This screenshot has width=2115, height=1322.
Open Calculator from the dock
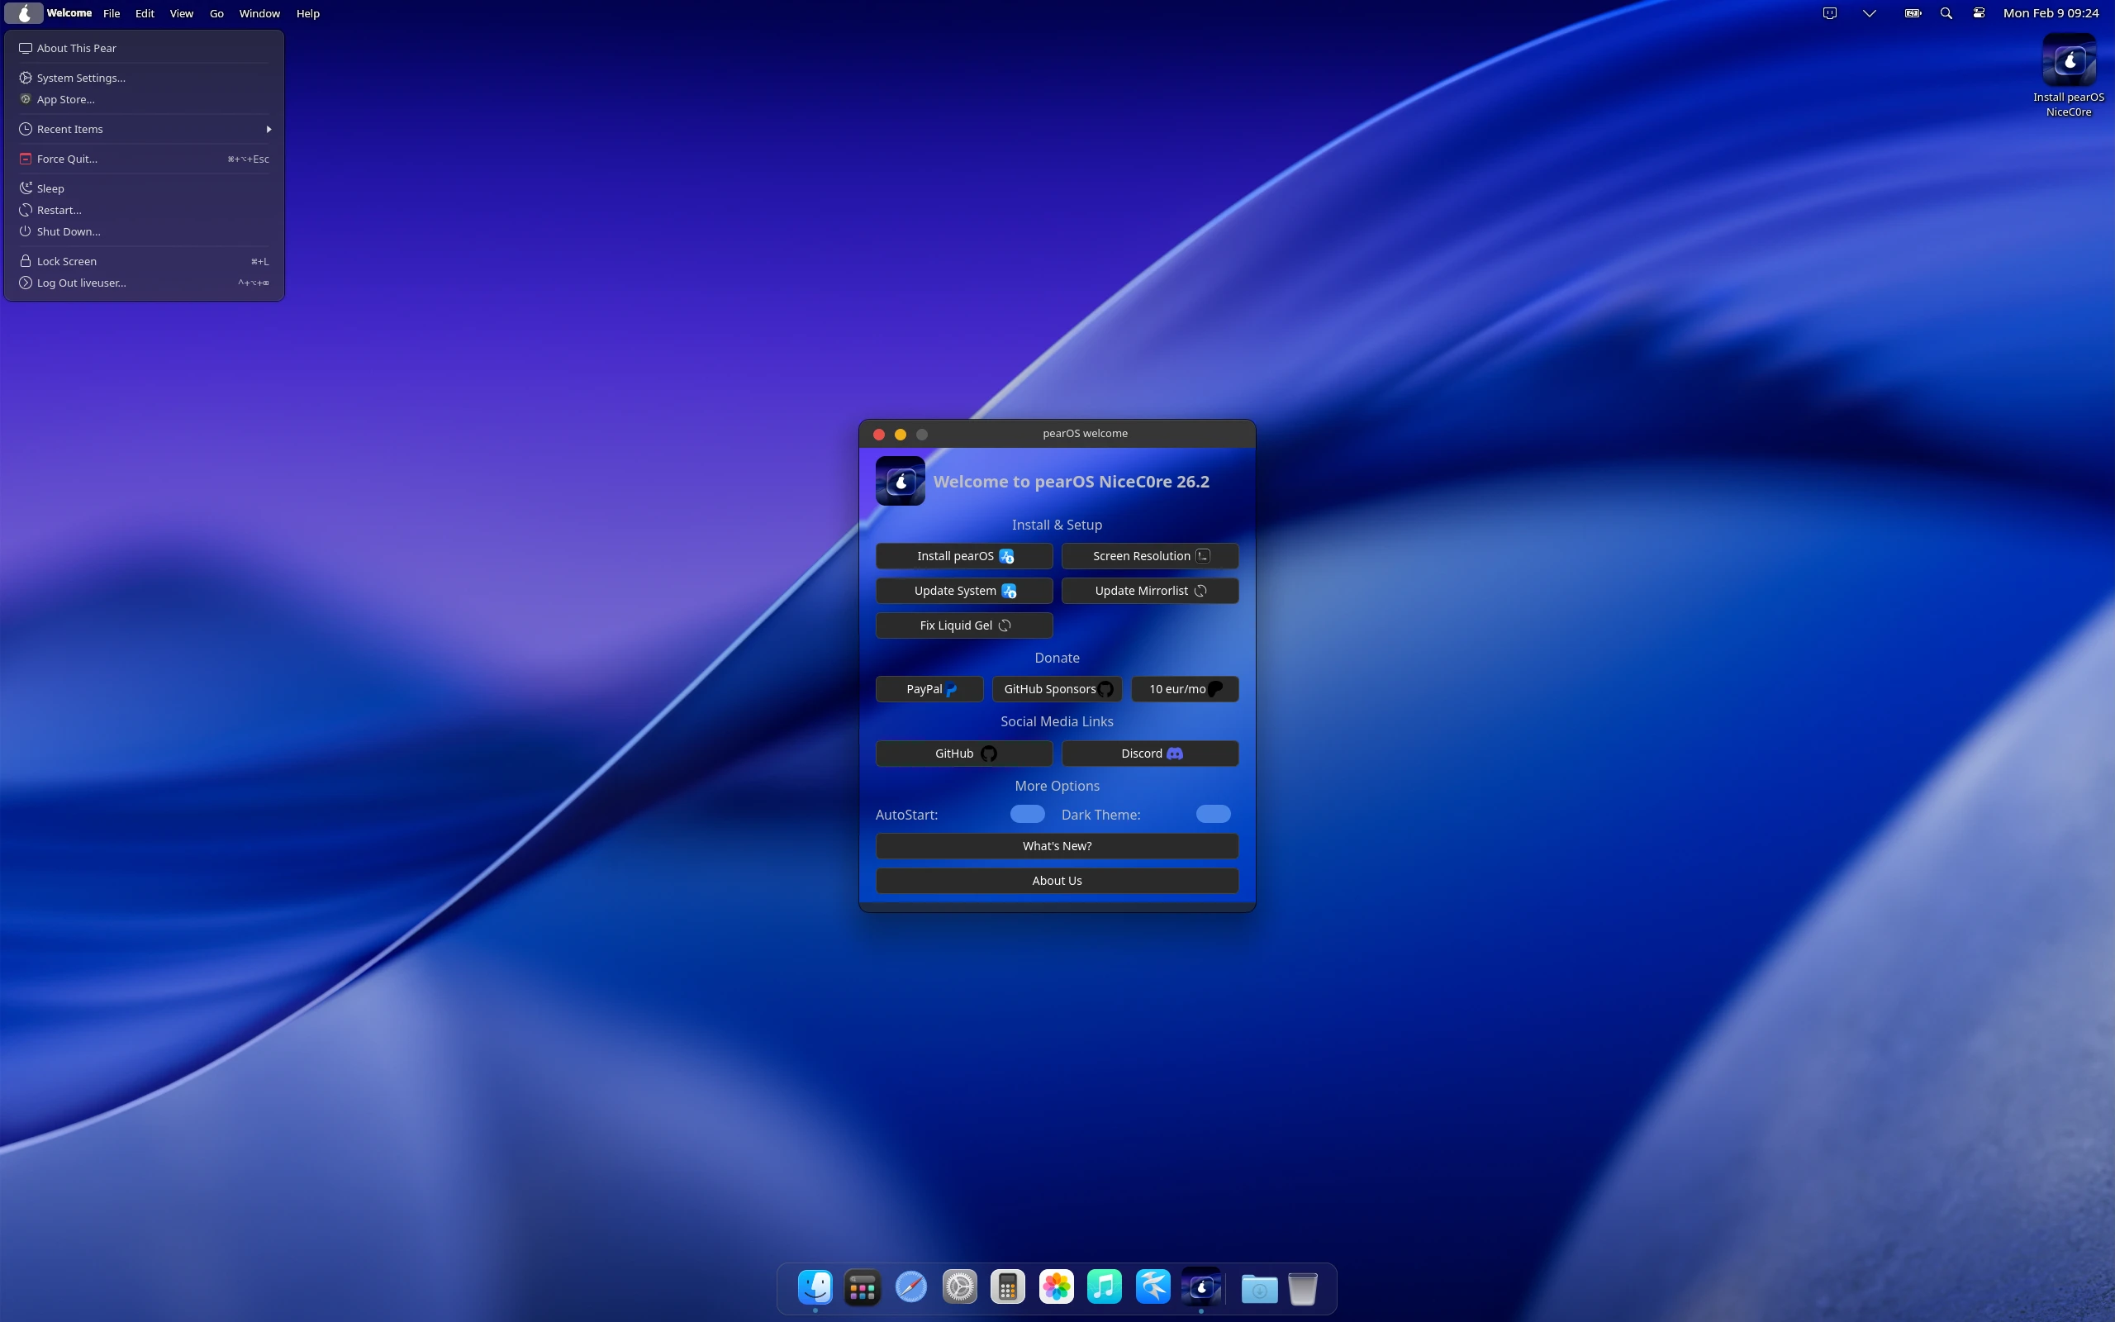1007,1287
